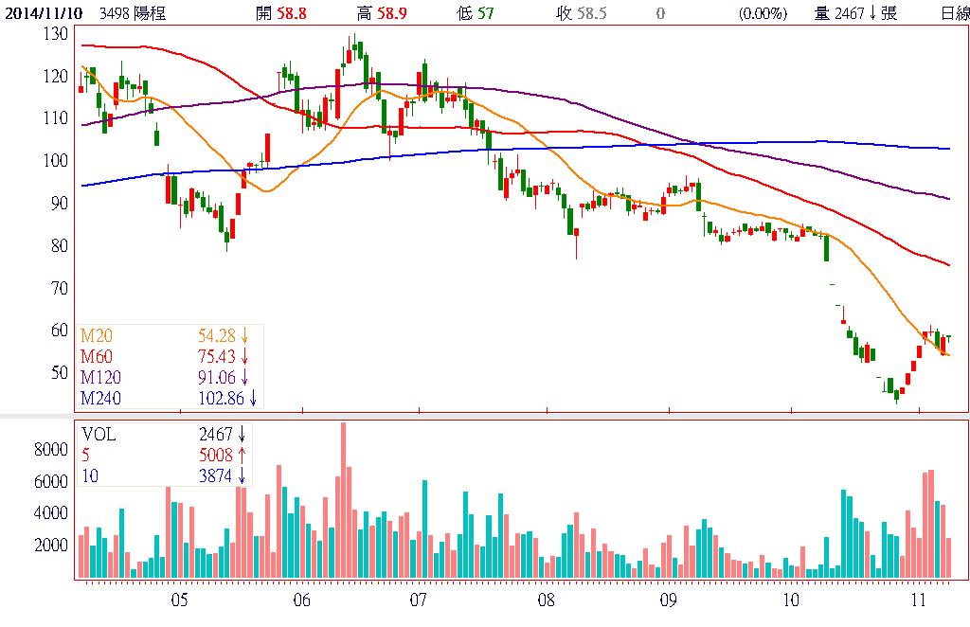Click the 11 month label on time axis
Viewport: 970px width, 627px height.
(x=917, y=600)
